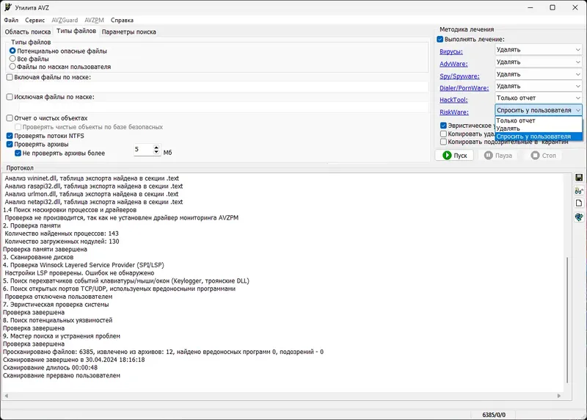Pick 'Спросить у пользователя' in the open list
587x420 pixels.
point(539,137)
